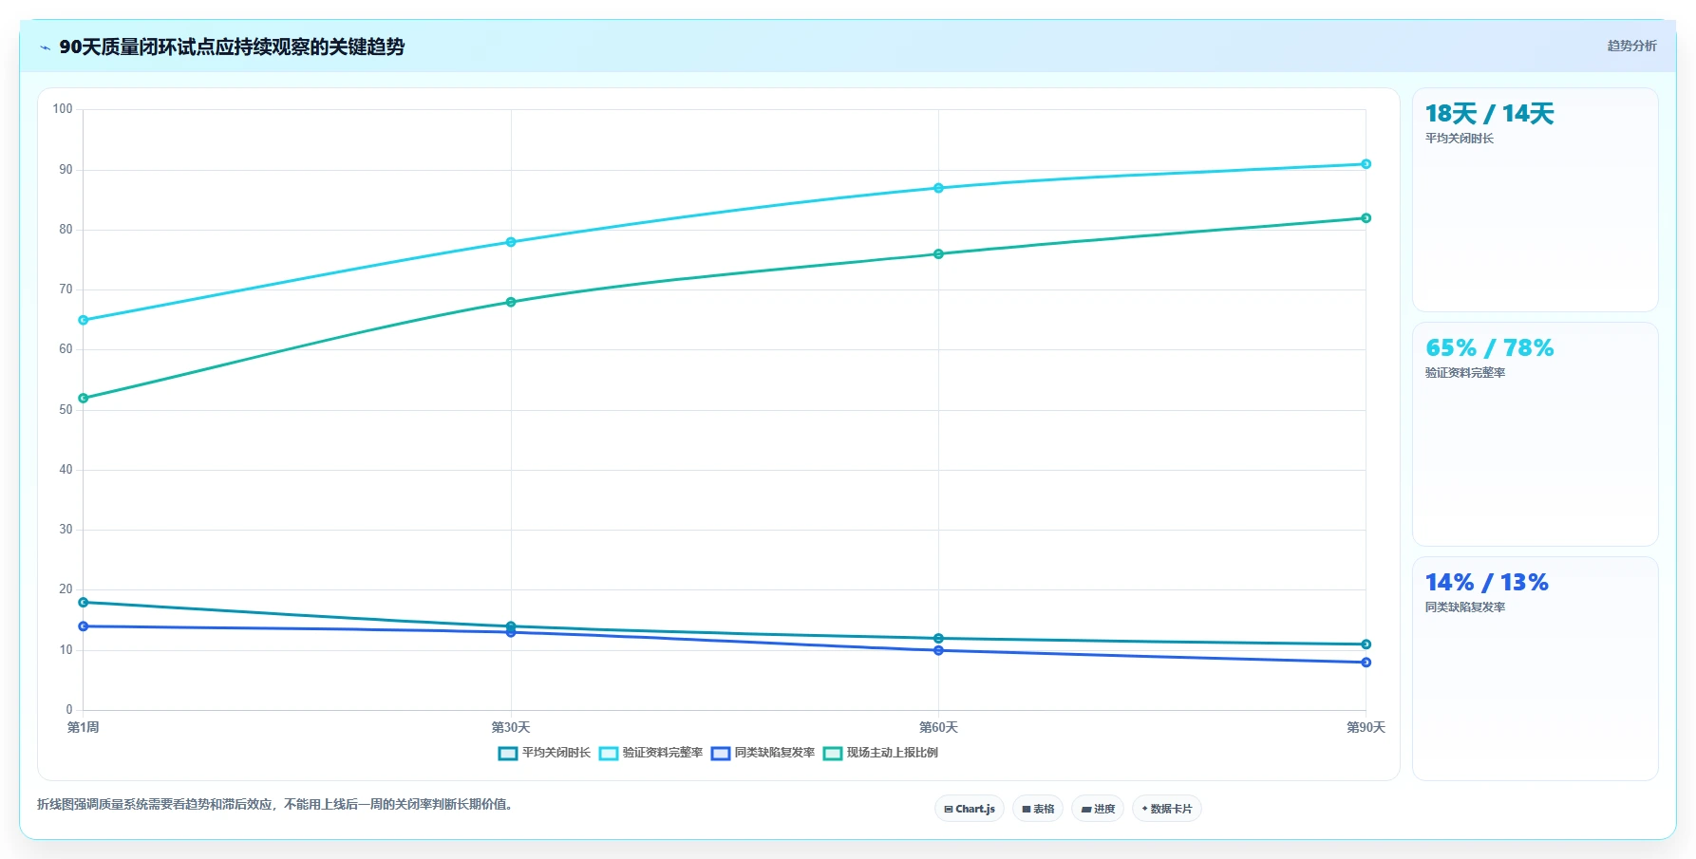Click the 验证资料完整率 card caption

(x=1465, y=373)
